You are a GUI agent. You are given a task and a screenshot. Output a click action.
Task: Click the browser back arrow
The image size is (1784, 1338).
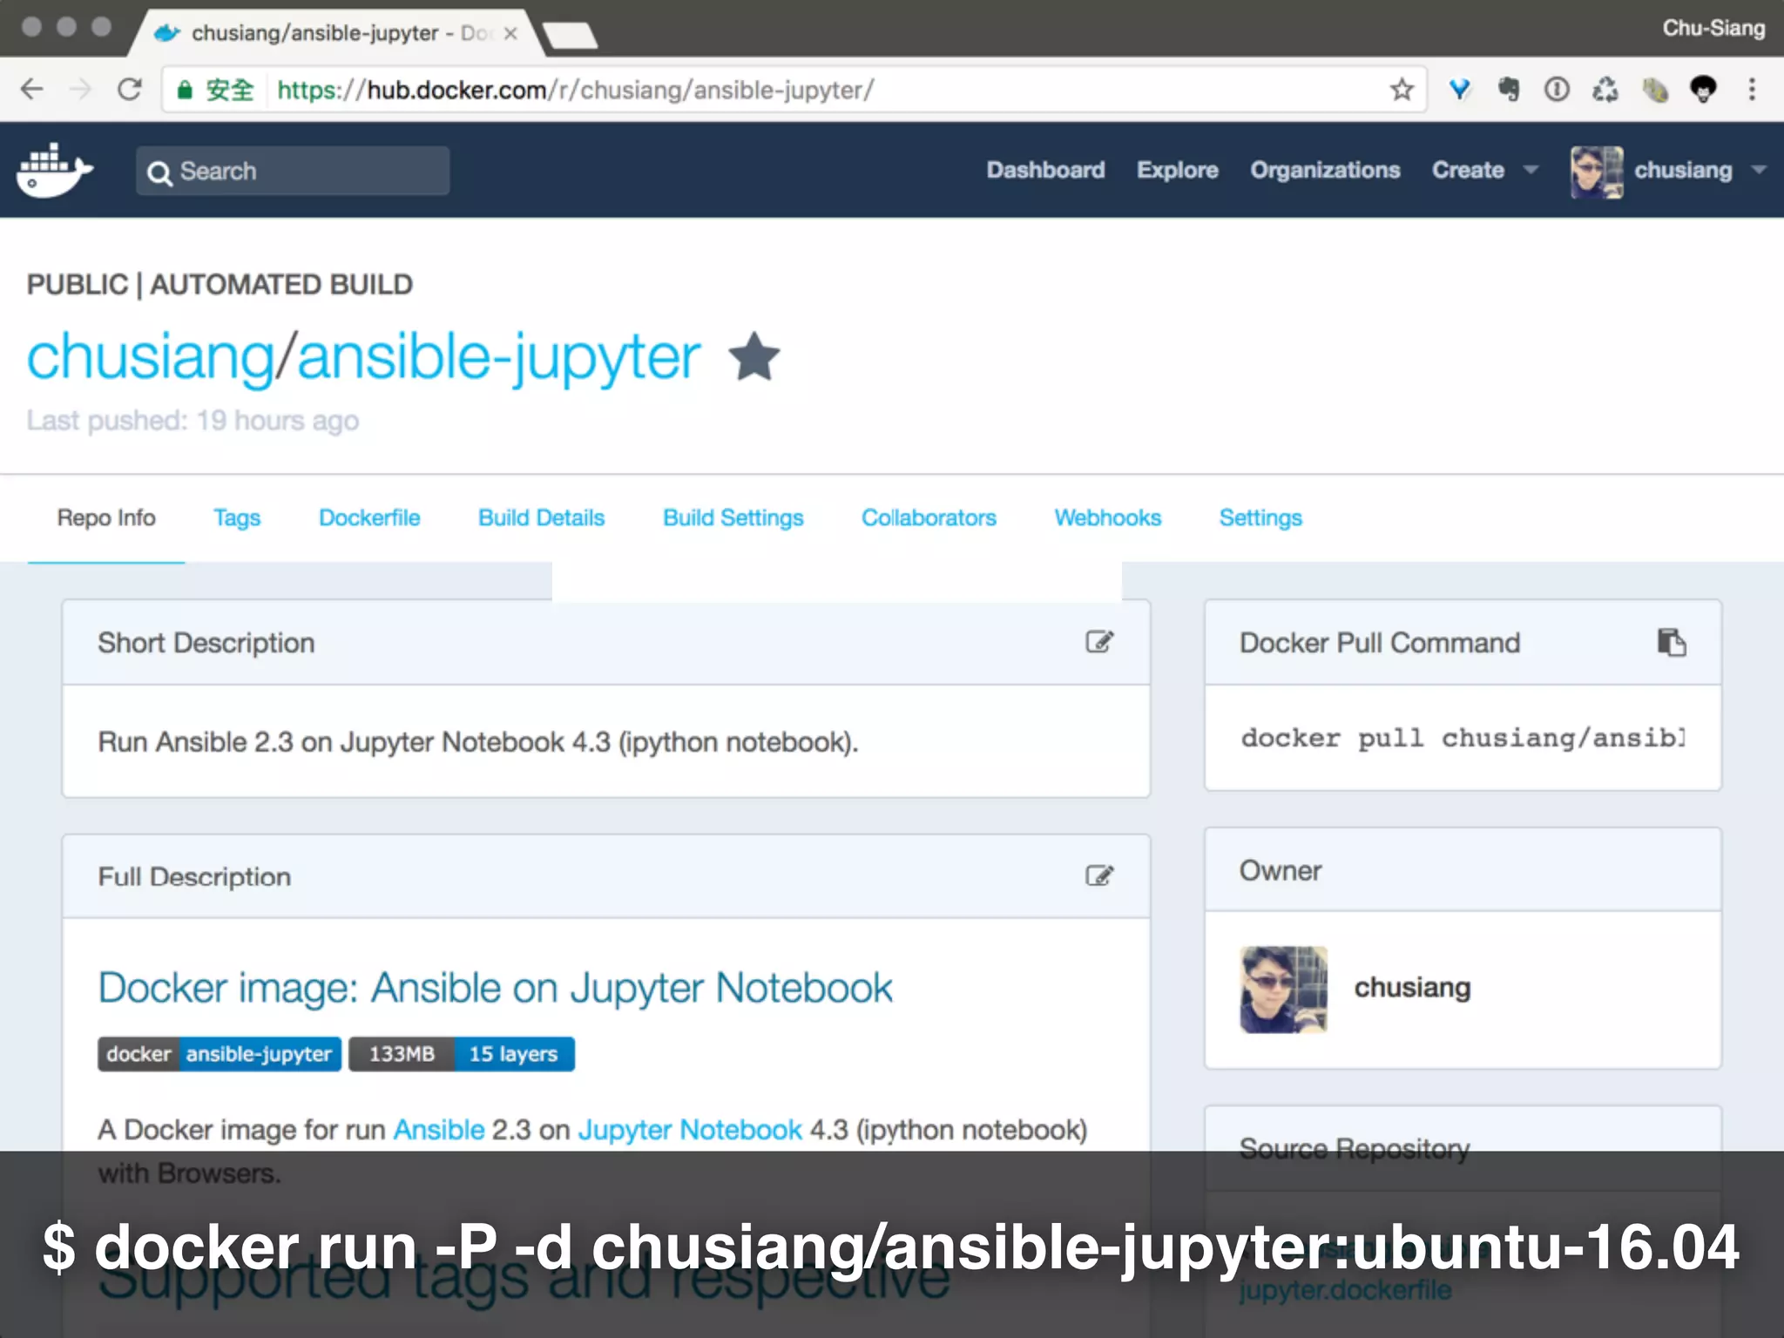[x=32, y=89]
